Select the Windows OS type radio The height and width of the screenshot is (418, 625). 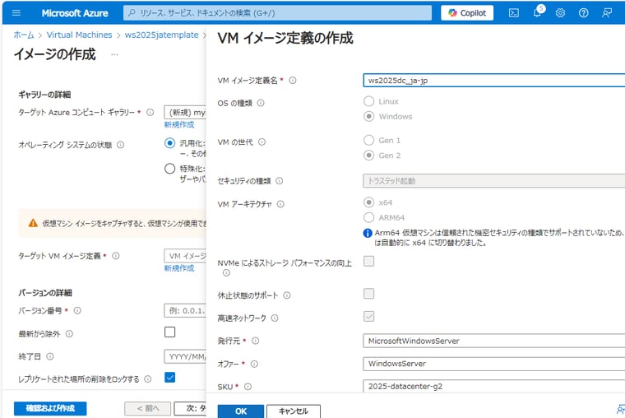click(369, 116)
